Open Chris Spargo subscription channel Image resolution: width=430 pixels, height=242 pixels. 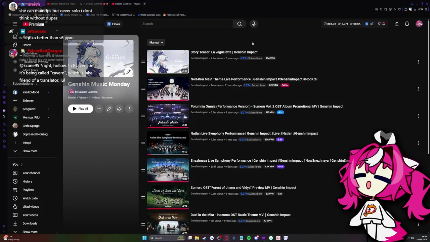point(31,126)
